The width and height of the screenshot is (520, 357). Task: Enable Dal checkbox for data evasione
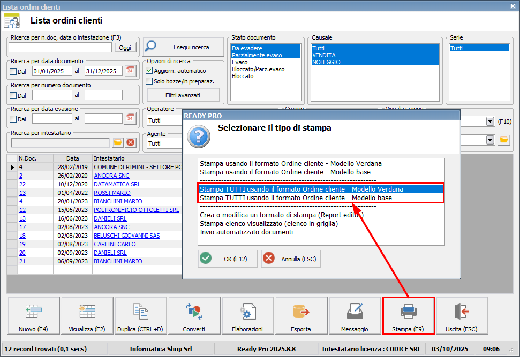[x=13, y=119]
